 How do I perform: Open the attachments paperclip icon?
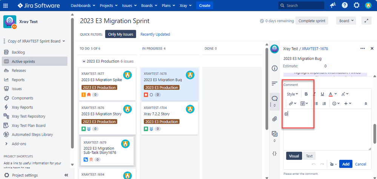[x=274, y=119]
